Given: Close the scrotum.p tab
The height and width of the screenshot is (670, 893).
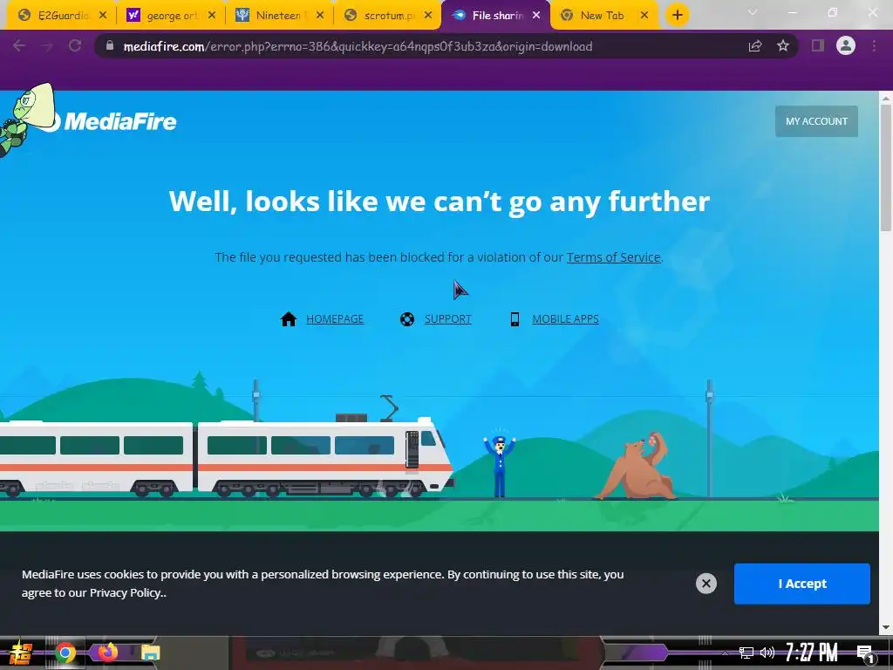Looking at the screenshot, I should pos(428,16).
